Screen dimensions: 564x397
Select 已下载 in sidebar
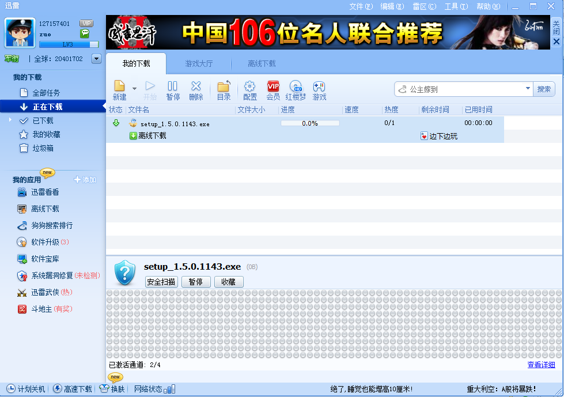coord(43,121)
